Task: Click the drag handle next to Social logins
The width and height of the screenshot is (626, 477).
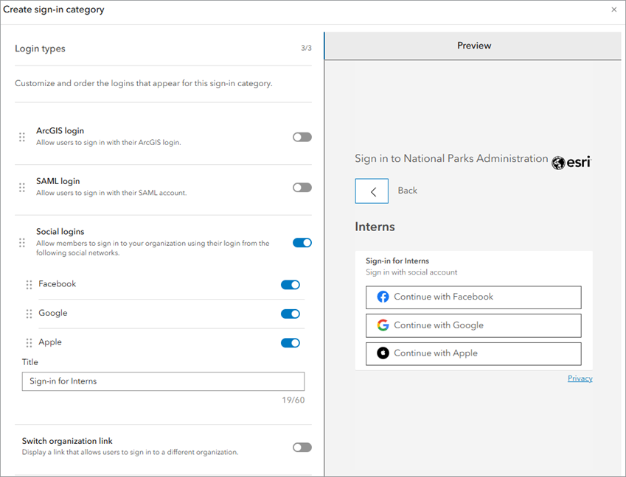Action: [x=21, y=243]
